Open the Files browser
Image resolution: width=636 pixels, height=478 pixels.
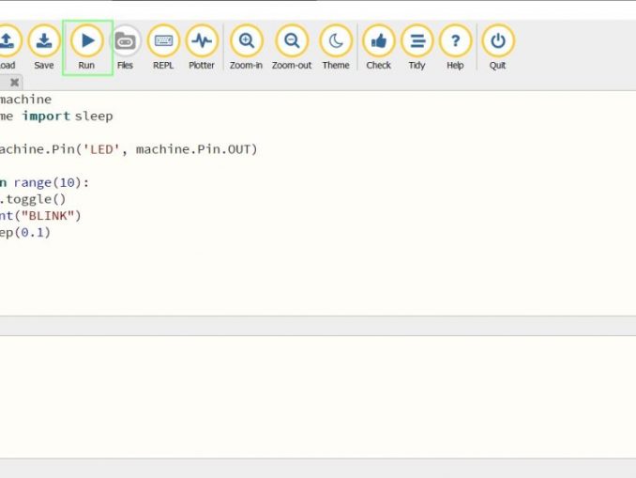point(125,47)
